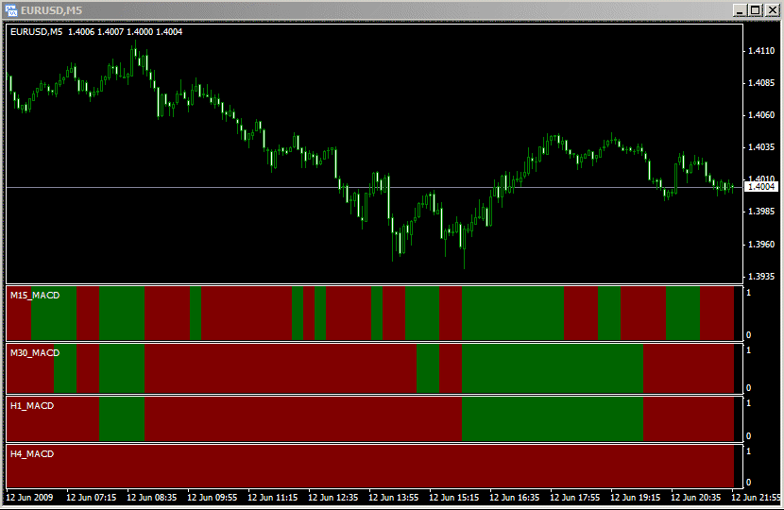Click the '12 Jun 16:35' time axis label

tap(515, 498)
